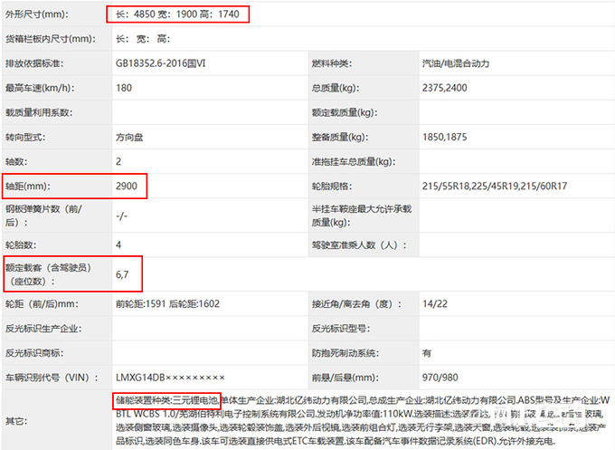
Task: Click the angle value 14/22
Action: (x=435, y=304)
